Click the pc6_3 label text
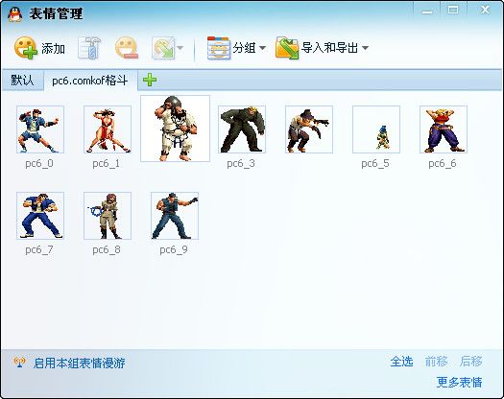Screen dimensions: 504x399 click(241, 163)
